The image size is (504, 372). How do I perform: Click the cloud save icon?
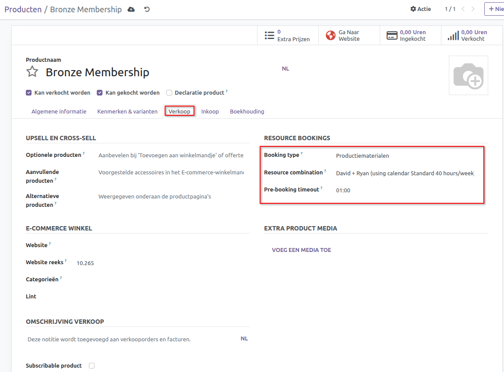pyautogui.click(x=131, y=9)
